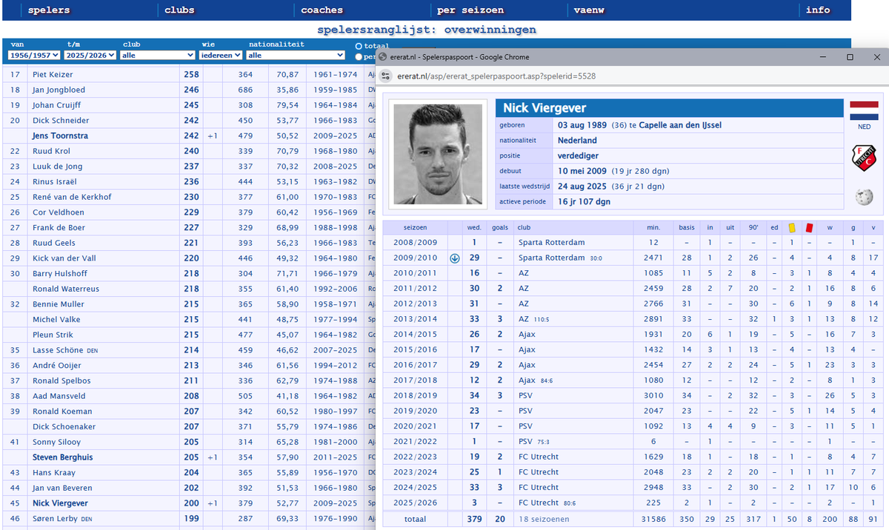The width and height of the screenshot is (889, 530).
Task: Click player link Steven Berghuis
Action: pos(64,457)
